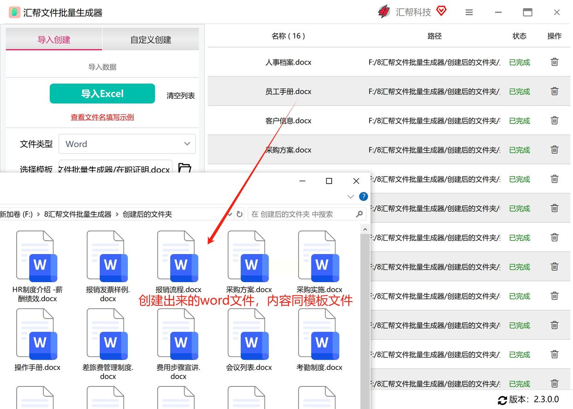The image size is (573, 409).
Task: Click the Explorer scrollbar up arrow
Action: click(x=365, y=229)
